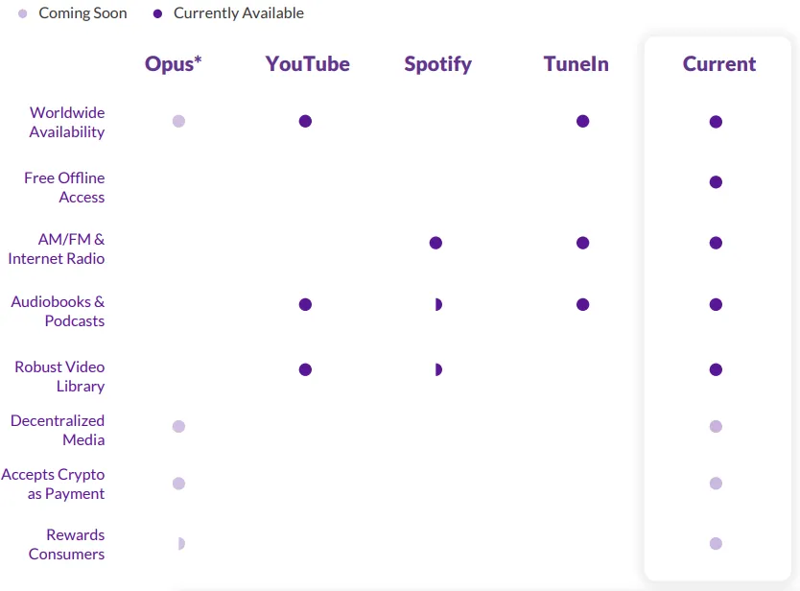
Task: Click the Current AM/FM Internet Radio dot
Action: pyautogui.click(x=716, y=243)
